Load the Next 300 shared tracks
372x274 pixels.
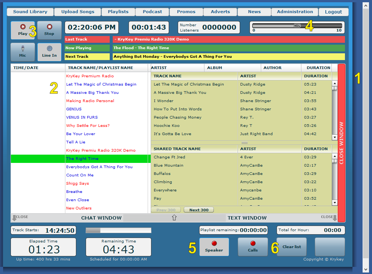point(198,210)
